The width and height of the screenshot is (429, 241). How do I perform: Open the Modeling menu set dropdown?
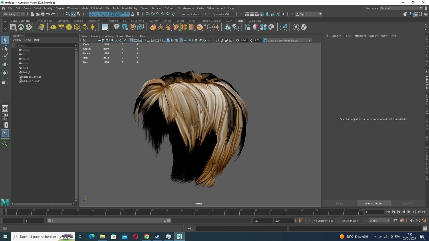pos(14,14)
